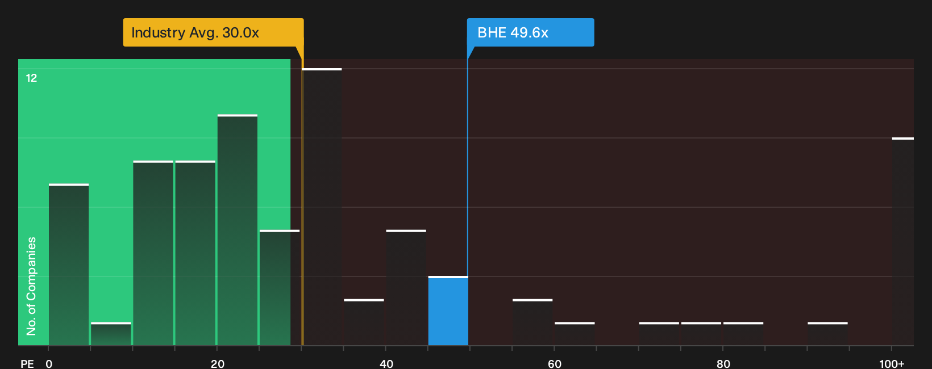
Task: Click the tallest bar for PE 30-35
Action: [x=322, y=207]
